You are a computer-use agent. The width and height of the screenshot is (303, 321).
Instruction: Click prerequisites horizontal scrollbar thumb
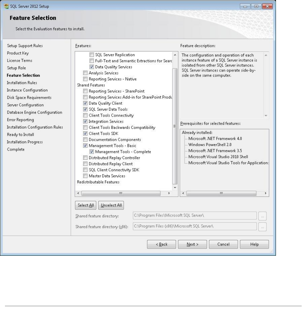pos(221,193)
